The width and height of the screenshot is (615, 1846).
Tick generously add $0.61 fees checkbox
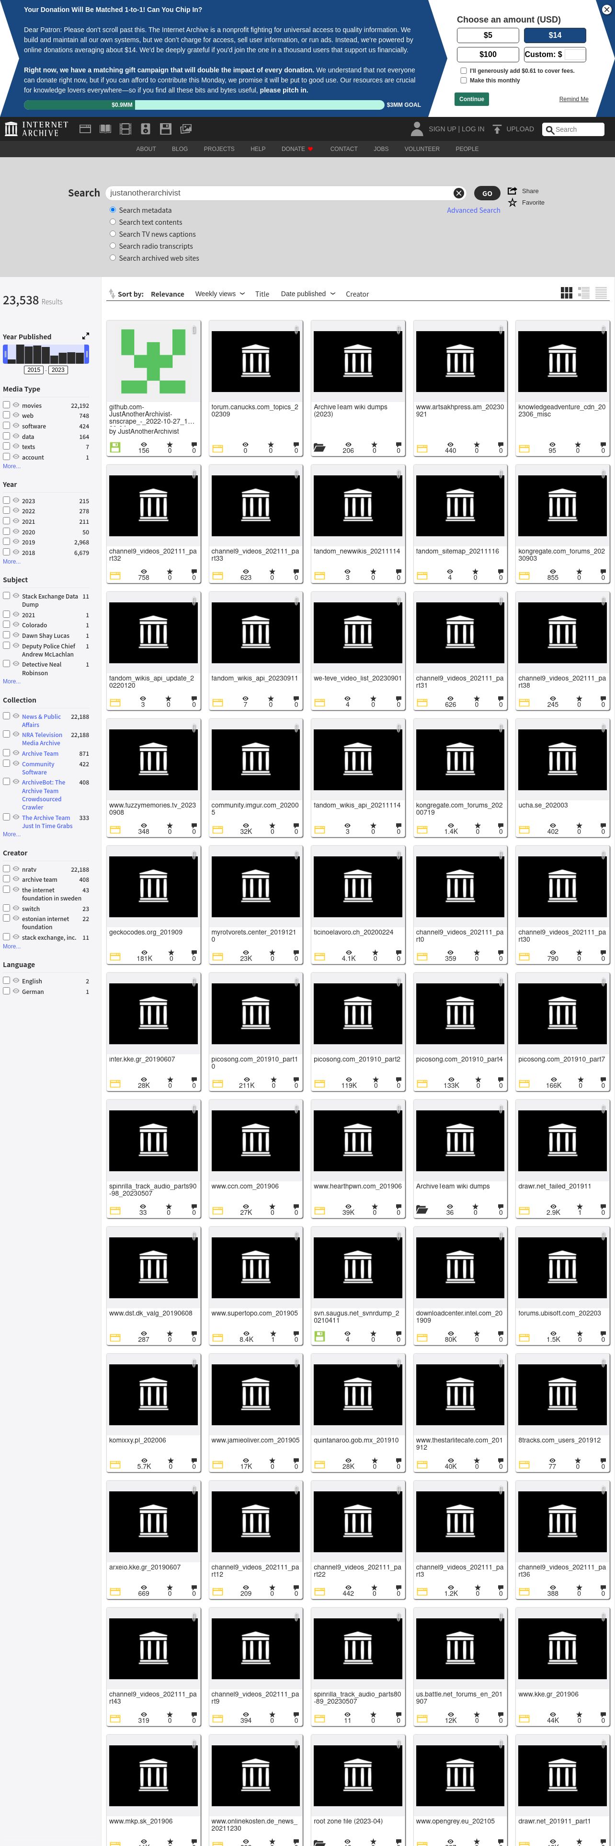[x=463, y=70]
